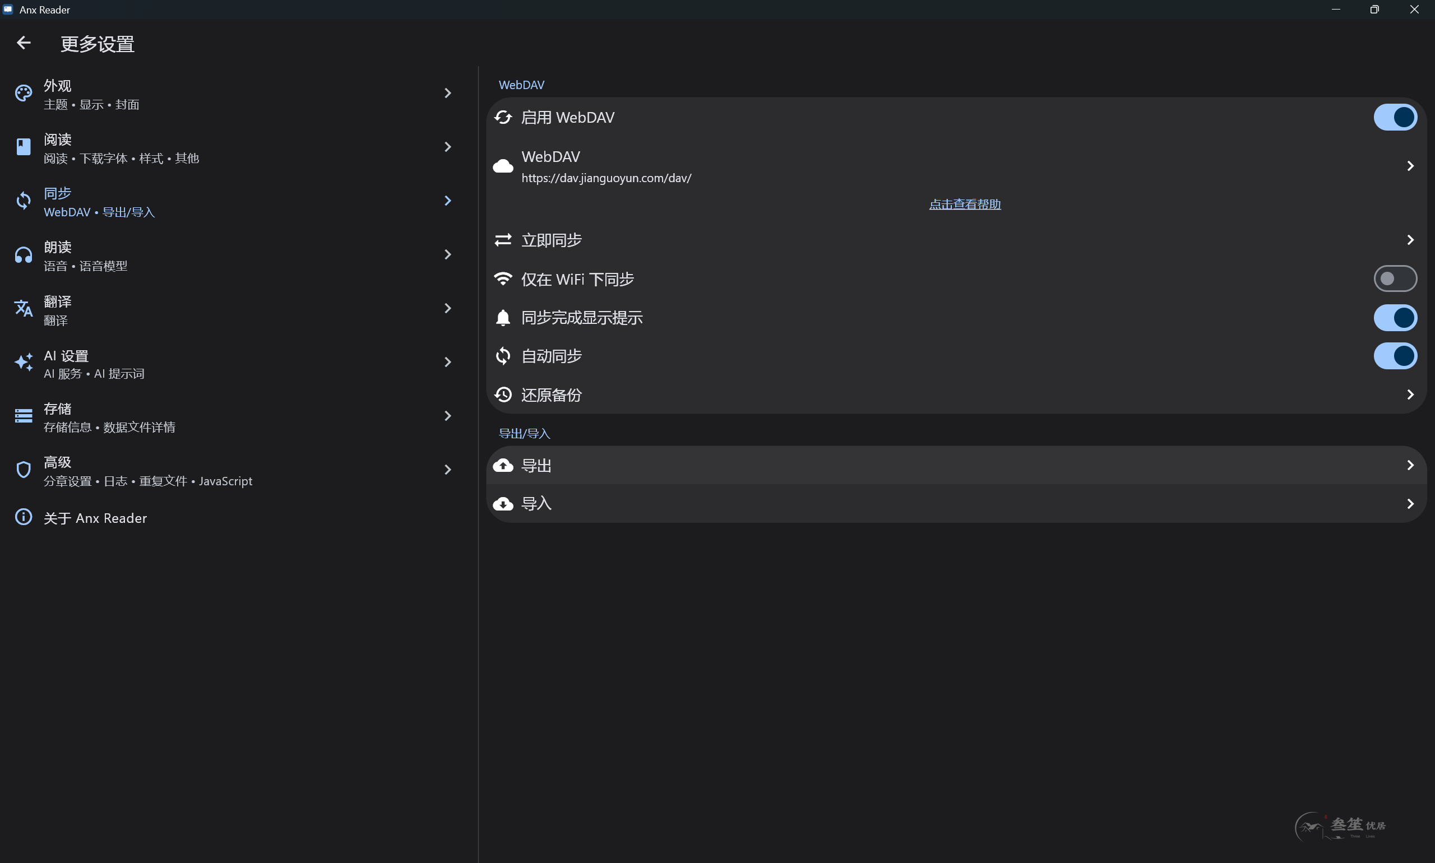Screen dimensions: 1435x863
Task: Turn off 同步完成显示提示 switch
Action: pos(1395,318)
